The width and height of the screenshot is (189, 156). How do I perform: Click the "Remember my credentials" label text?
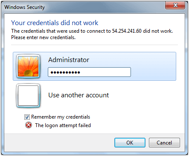[61, 117]
